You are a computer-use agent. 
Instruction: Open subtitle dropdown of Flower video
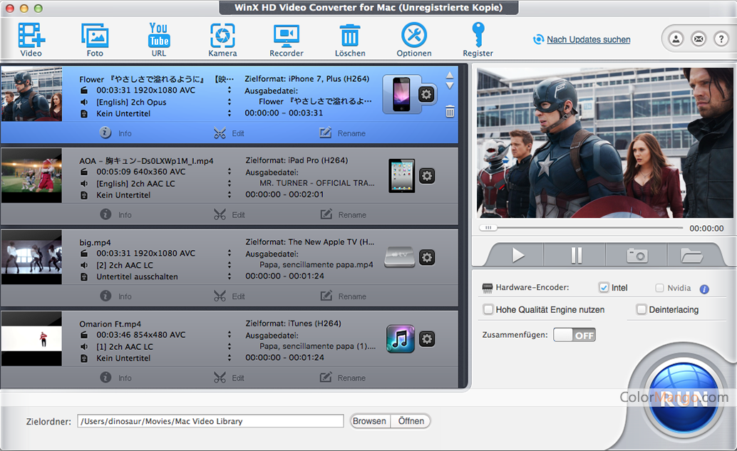(230, 113)
